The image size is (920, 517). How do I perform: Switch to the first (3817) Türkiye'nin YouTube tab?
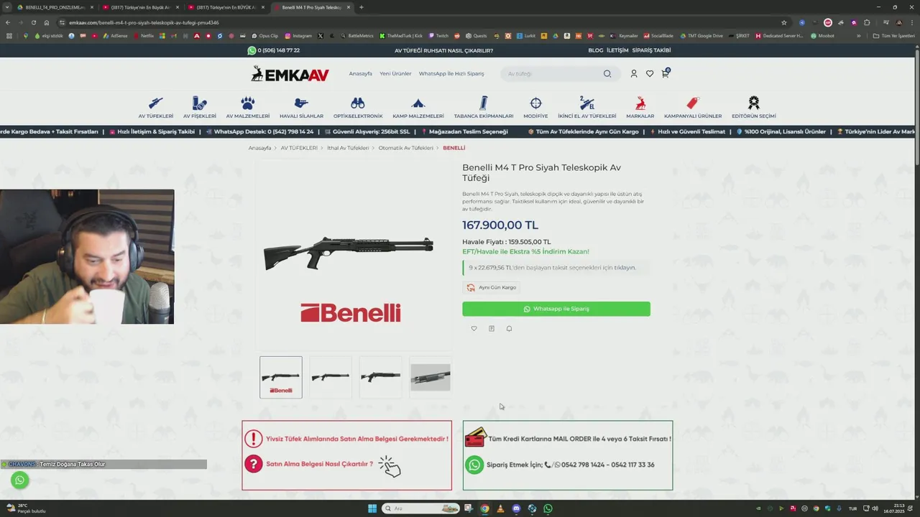(139, 7)
